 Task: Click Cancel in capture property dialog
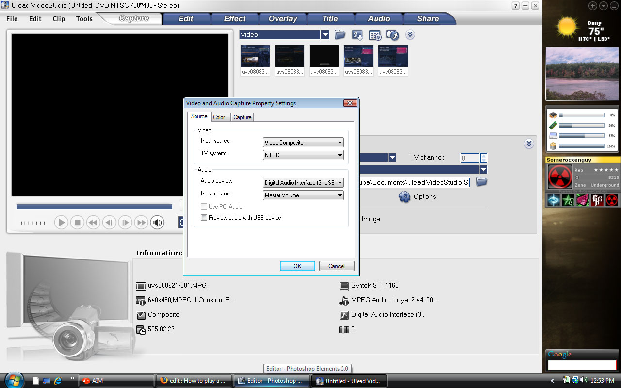point(336,266)
